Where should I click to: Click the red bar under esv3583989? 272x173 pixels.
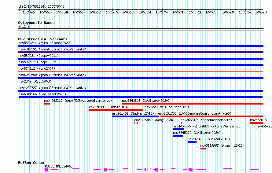point(116,110)
